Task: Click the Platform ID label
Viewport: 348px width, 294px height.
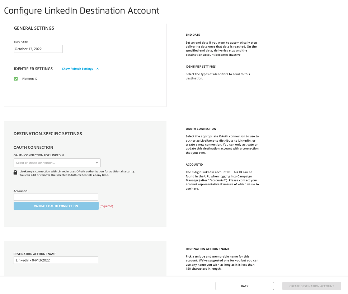Action: tap(30, 79)
